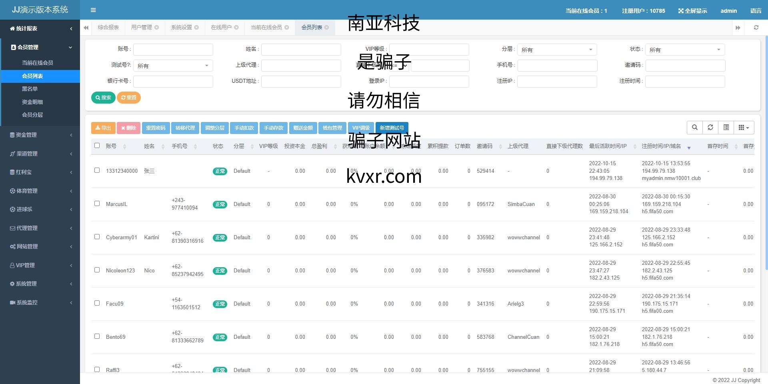The width and height of the screenshot is (768, 384).
Task: Click the hamburger menu icon in header
Action: coord(93,10)
